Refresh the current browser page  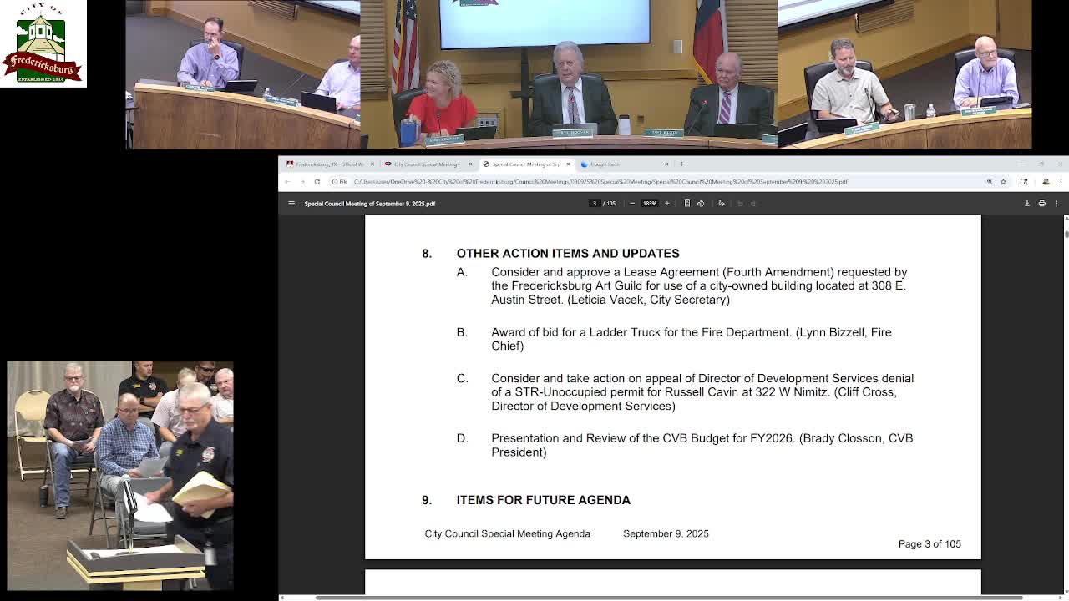[x=316, y=181]
